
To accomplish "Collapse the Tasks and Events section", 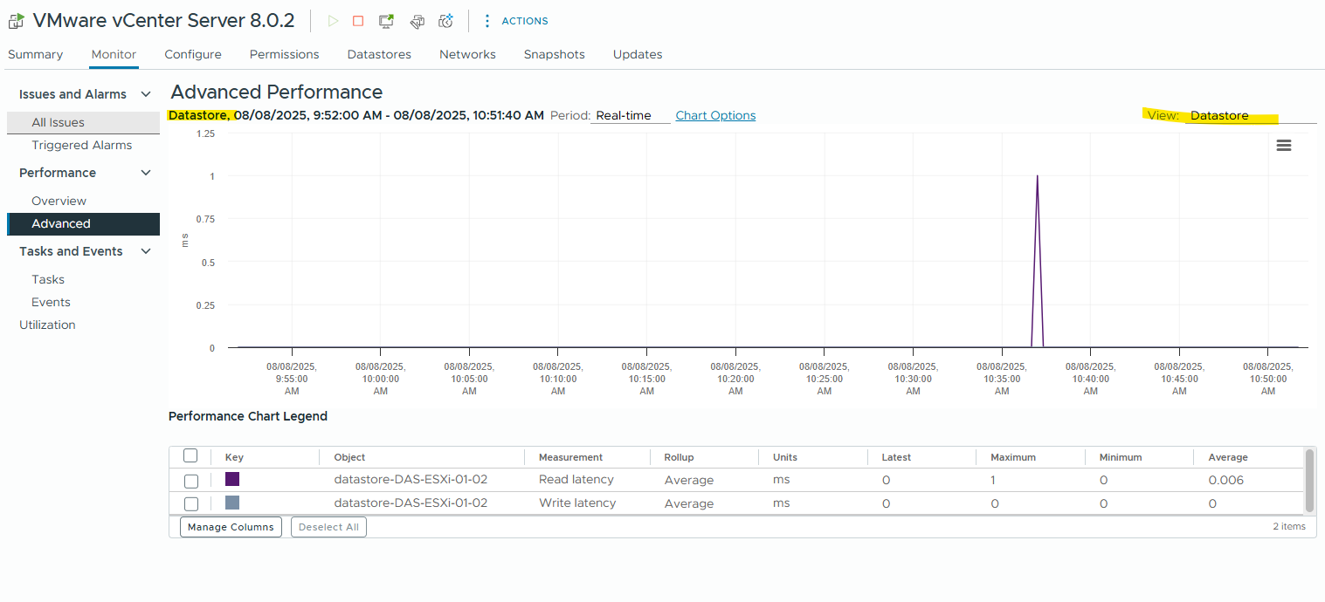I will click(x=146, y=251).
